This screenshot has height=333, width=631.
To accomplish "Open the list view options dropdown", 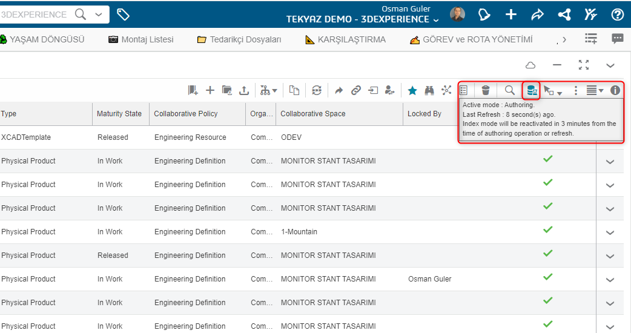I will (x=595, y=90).
